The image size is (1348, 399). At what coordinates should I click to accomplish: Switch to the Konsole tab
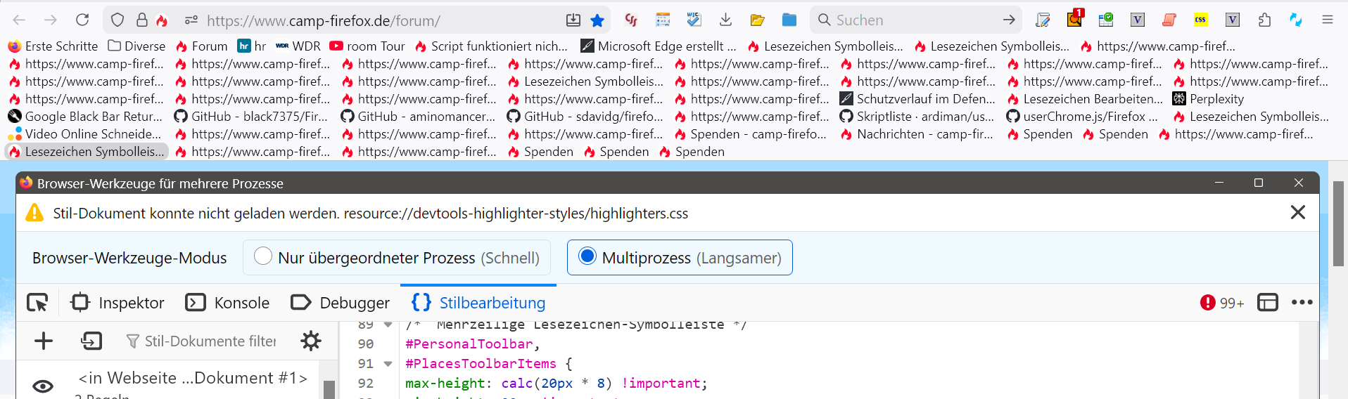[x=227, y=303]
